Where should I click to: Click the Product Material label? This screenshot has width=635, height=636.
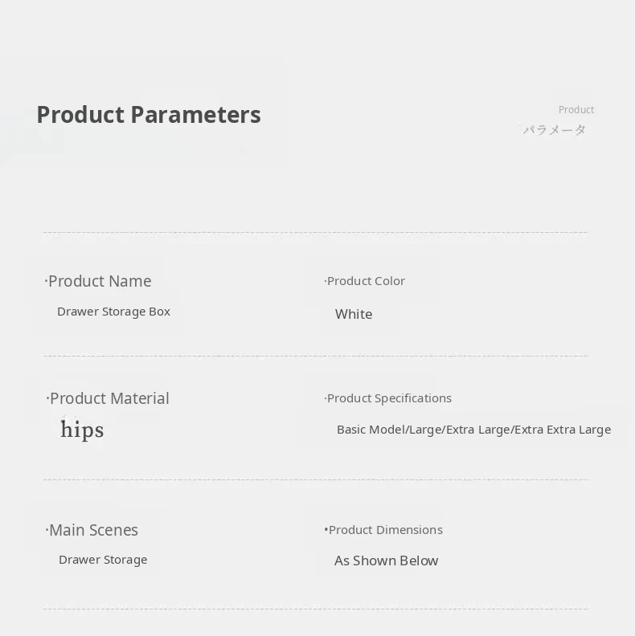point(109,398)
